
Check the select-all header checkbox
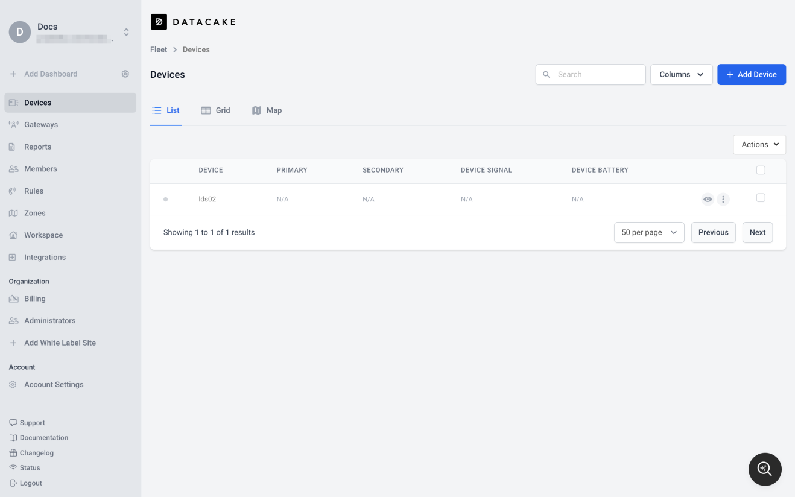tap(761, 170)
